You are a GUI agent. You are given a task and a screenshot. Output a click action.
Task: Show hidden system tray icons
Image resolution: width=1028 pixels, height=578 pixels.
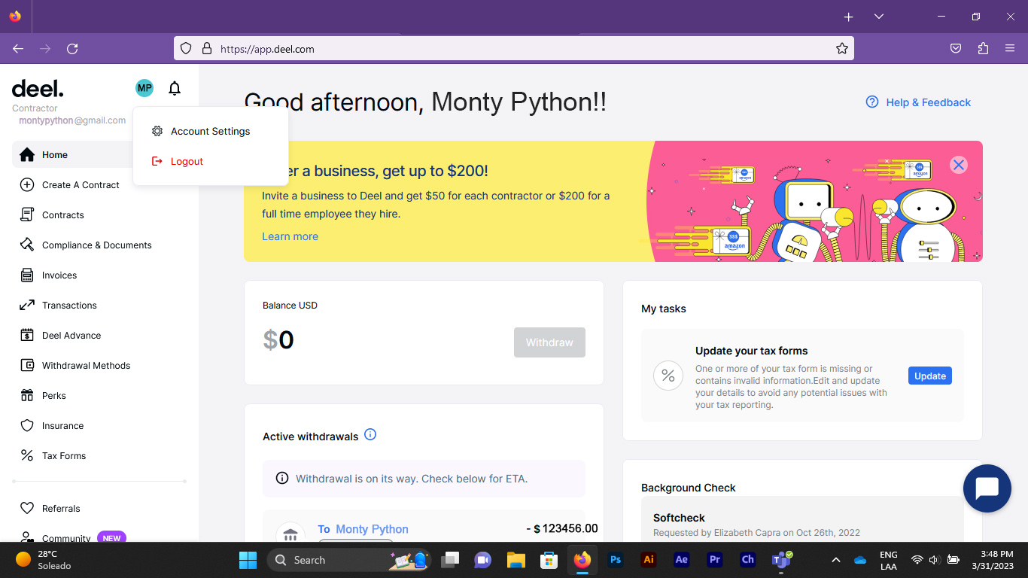point(835,560)
